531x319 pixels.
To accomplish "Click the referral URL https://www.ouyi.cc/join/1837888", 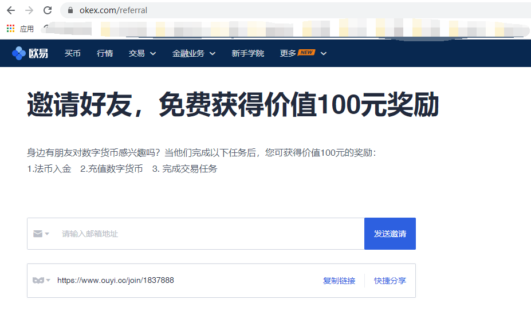I will [116, 281].
